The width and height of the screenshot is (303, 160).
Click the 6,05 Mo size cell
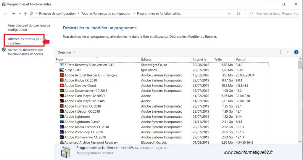(x=227, y=96)
